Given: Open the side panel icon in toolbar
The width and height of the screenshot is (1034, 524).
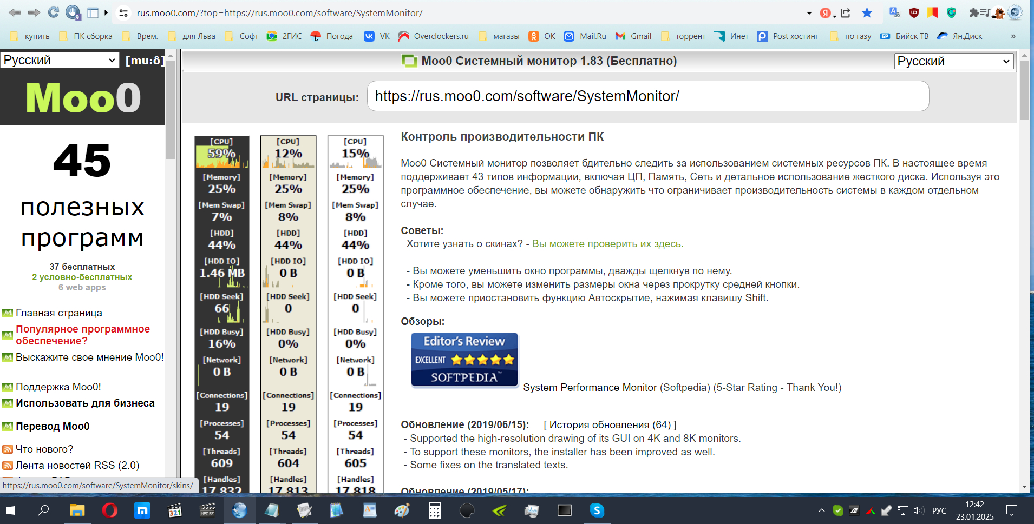Looking at the screenshot, I should 93,13.
